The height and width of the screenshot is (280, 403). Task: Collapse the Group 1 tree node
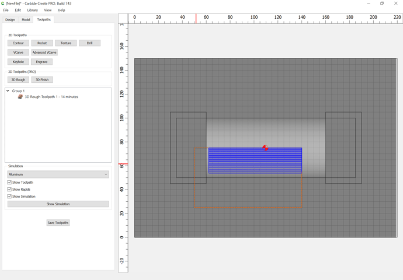(x=8, y=91)
